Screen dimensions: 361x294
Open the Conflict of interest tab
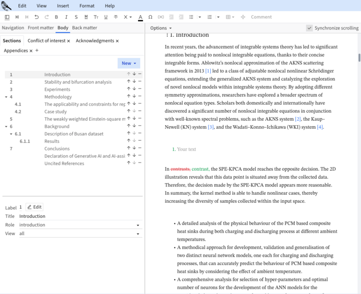47,41
